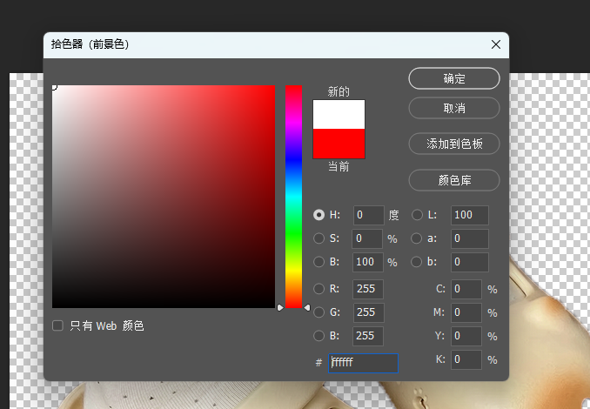
Task: Click the Lab b value field
Action: point(470,262)
